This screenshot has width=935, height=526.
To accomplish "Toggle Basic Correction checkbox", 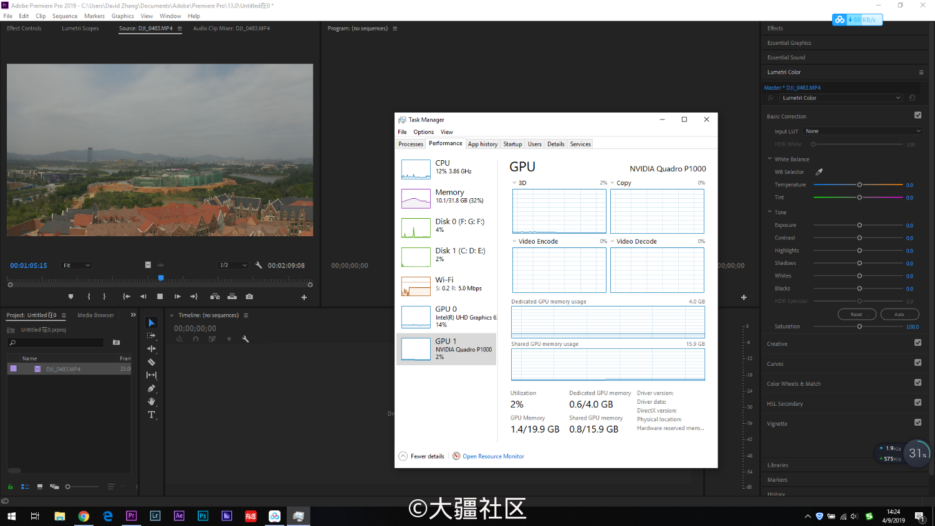I will click(x=918, y=115).
